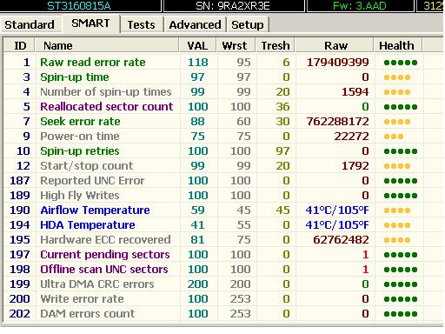This screenshot has height=334, width=445.
Task: Select the Seek error rate row
Action: pos(223,121)
